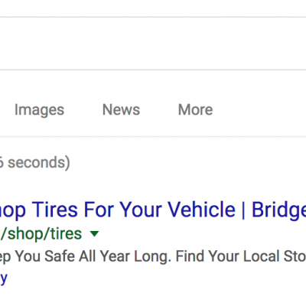The width and height of the screenshot is (306, 306).
Task: Click the word Your in the blue headline
Action: click(x=142, y=210)
